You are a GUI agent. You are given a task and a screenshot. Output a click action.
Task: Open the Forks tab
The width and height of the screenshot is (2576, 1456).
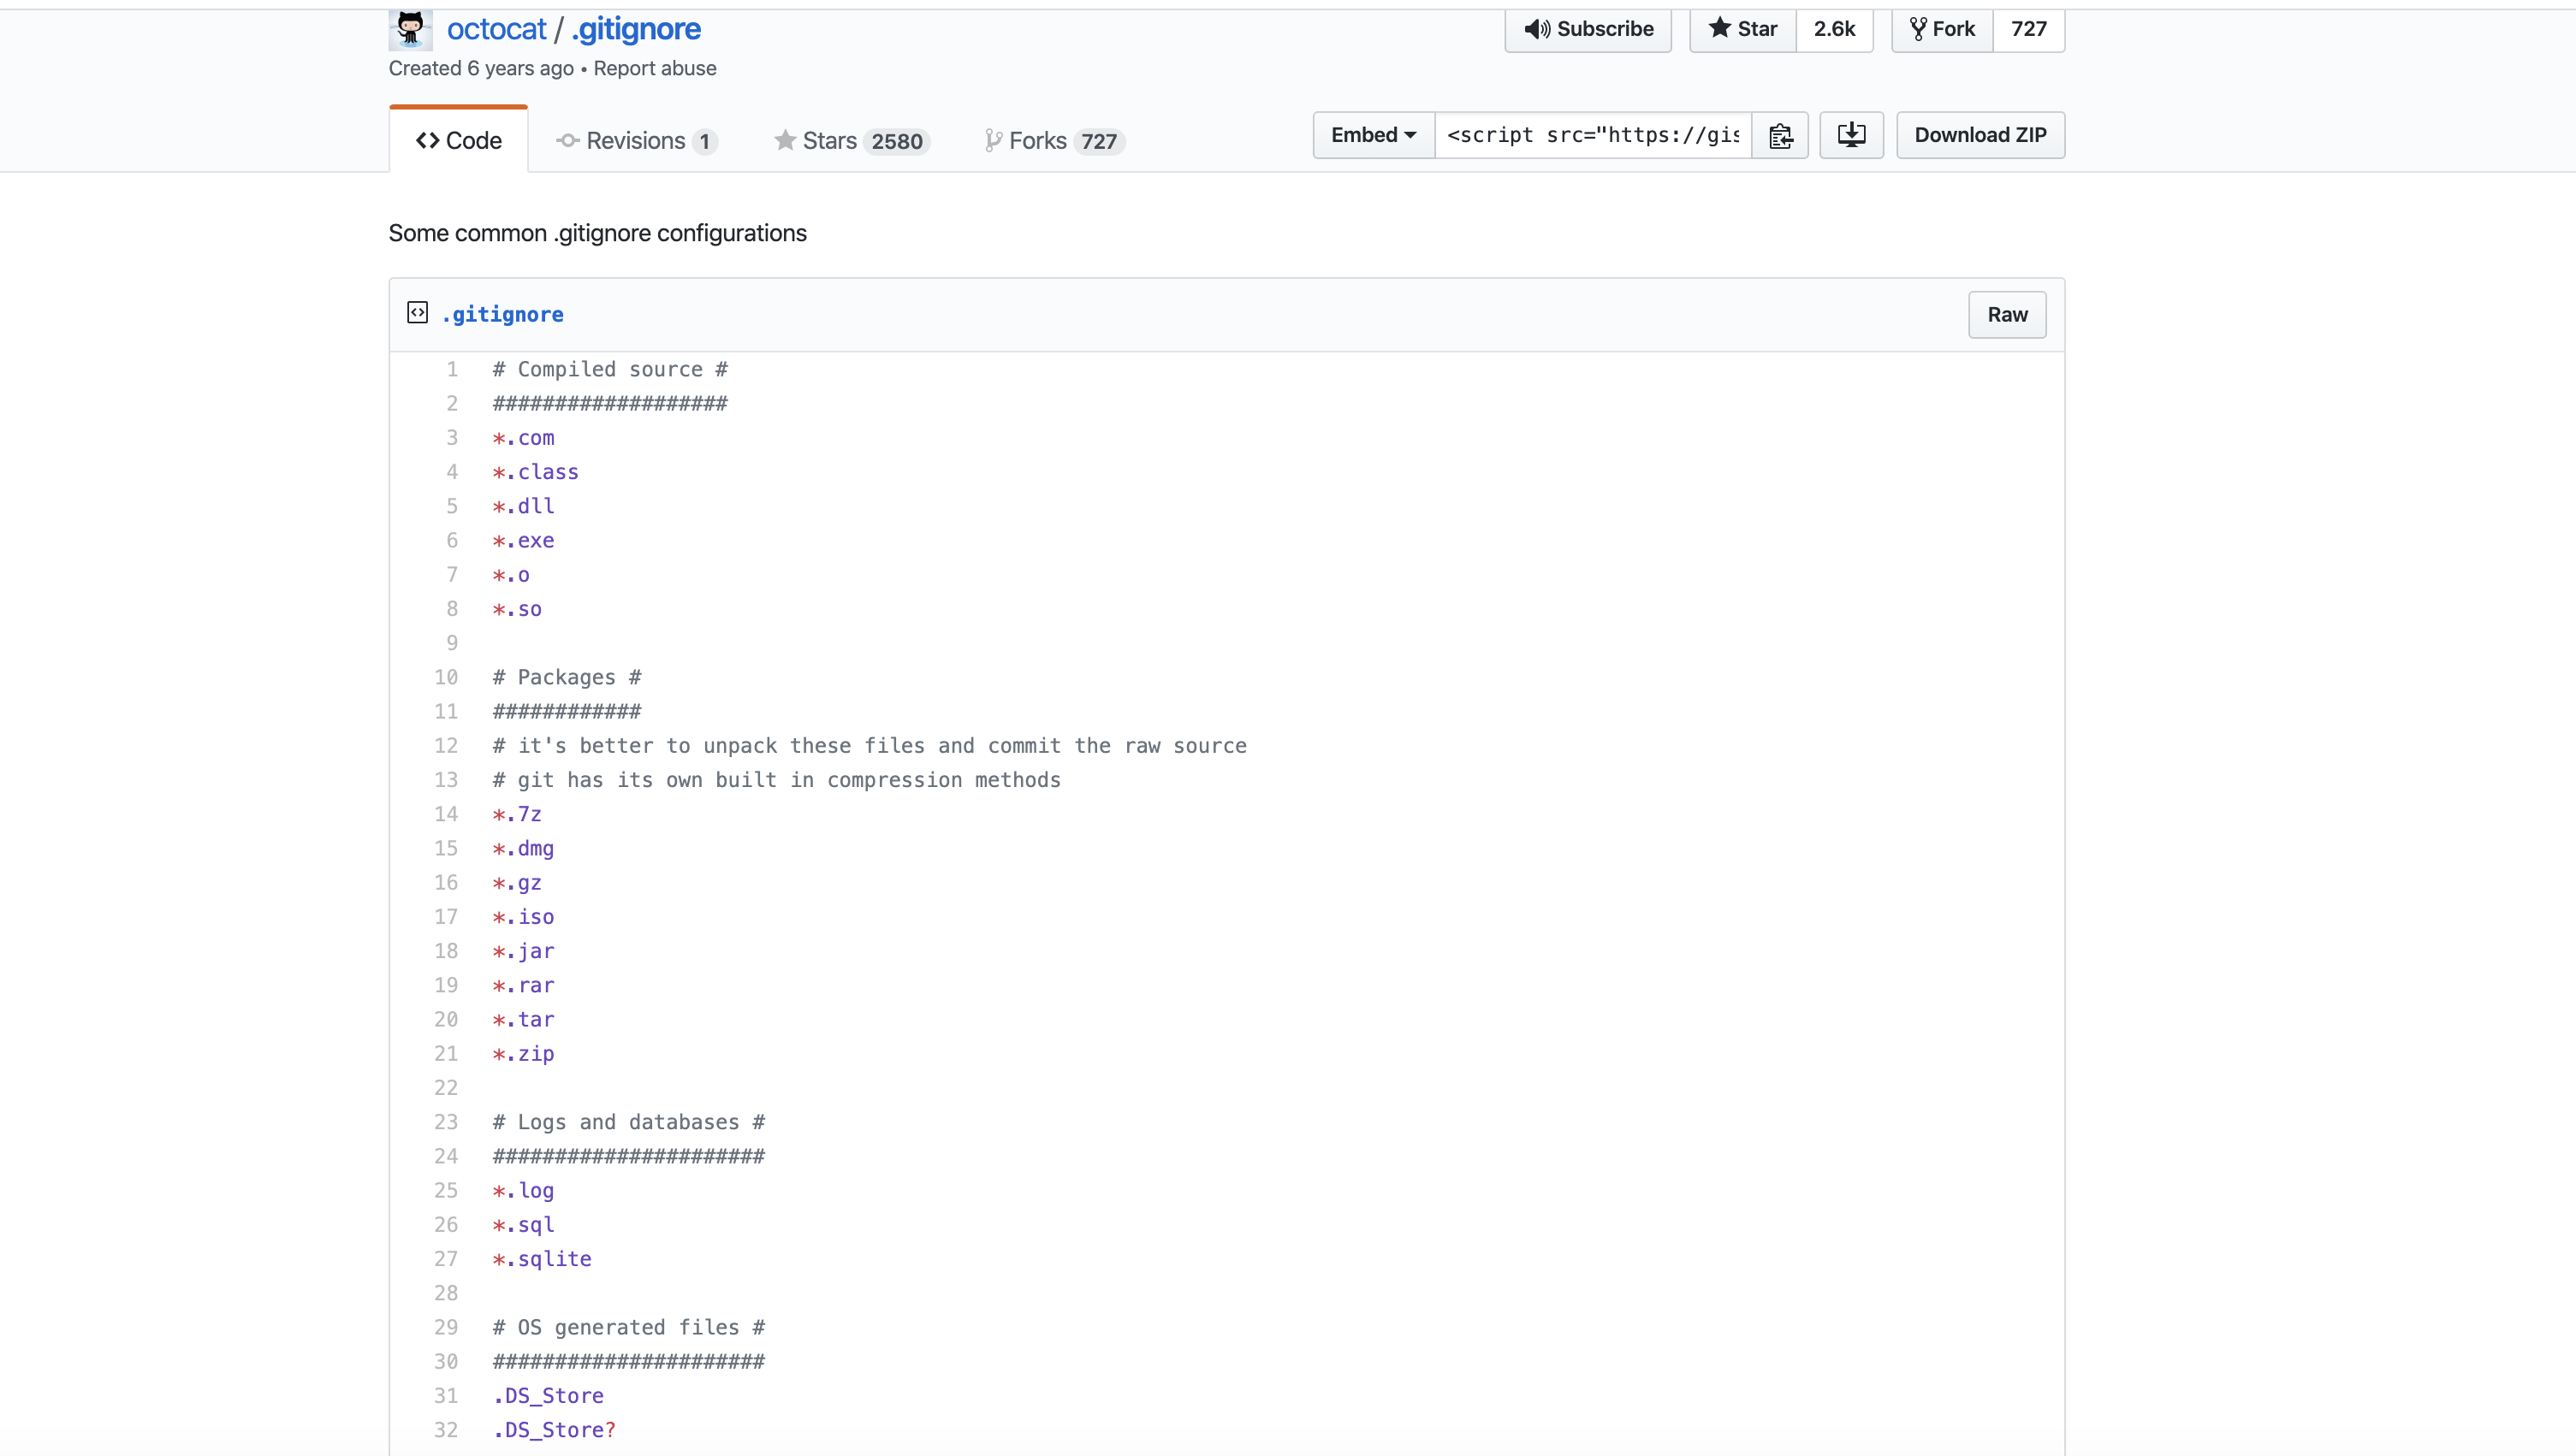tap(1054, 141)
